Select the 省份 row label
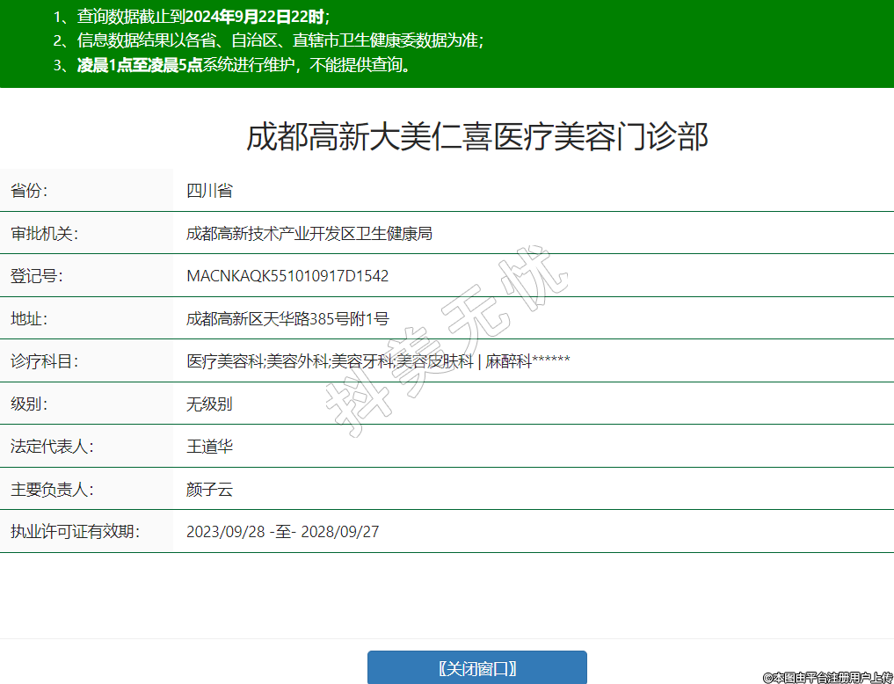 pyautogui.click(x=29, y=191)
